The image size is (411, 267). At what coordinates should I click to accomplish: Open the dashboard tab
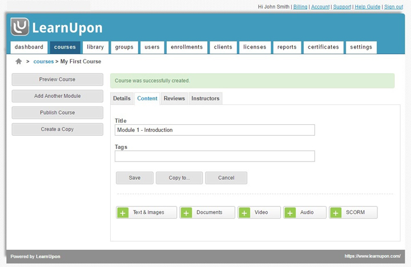[x=29, y=47]
